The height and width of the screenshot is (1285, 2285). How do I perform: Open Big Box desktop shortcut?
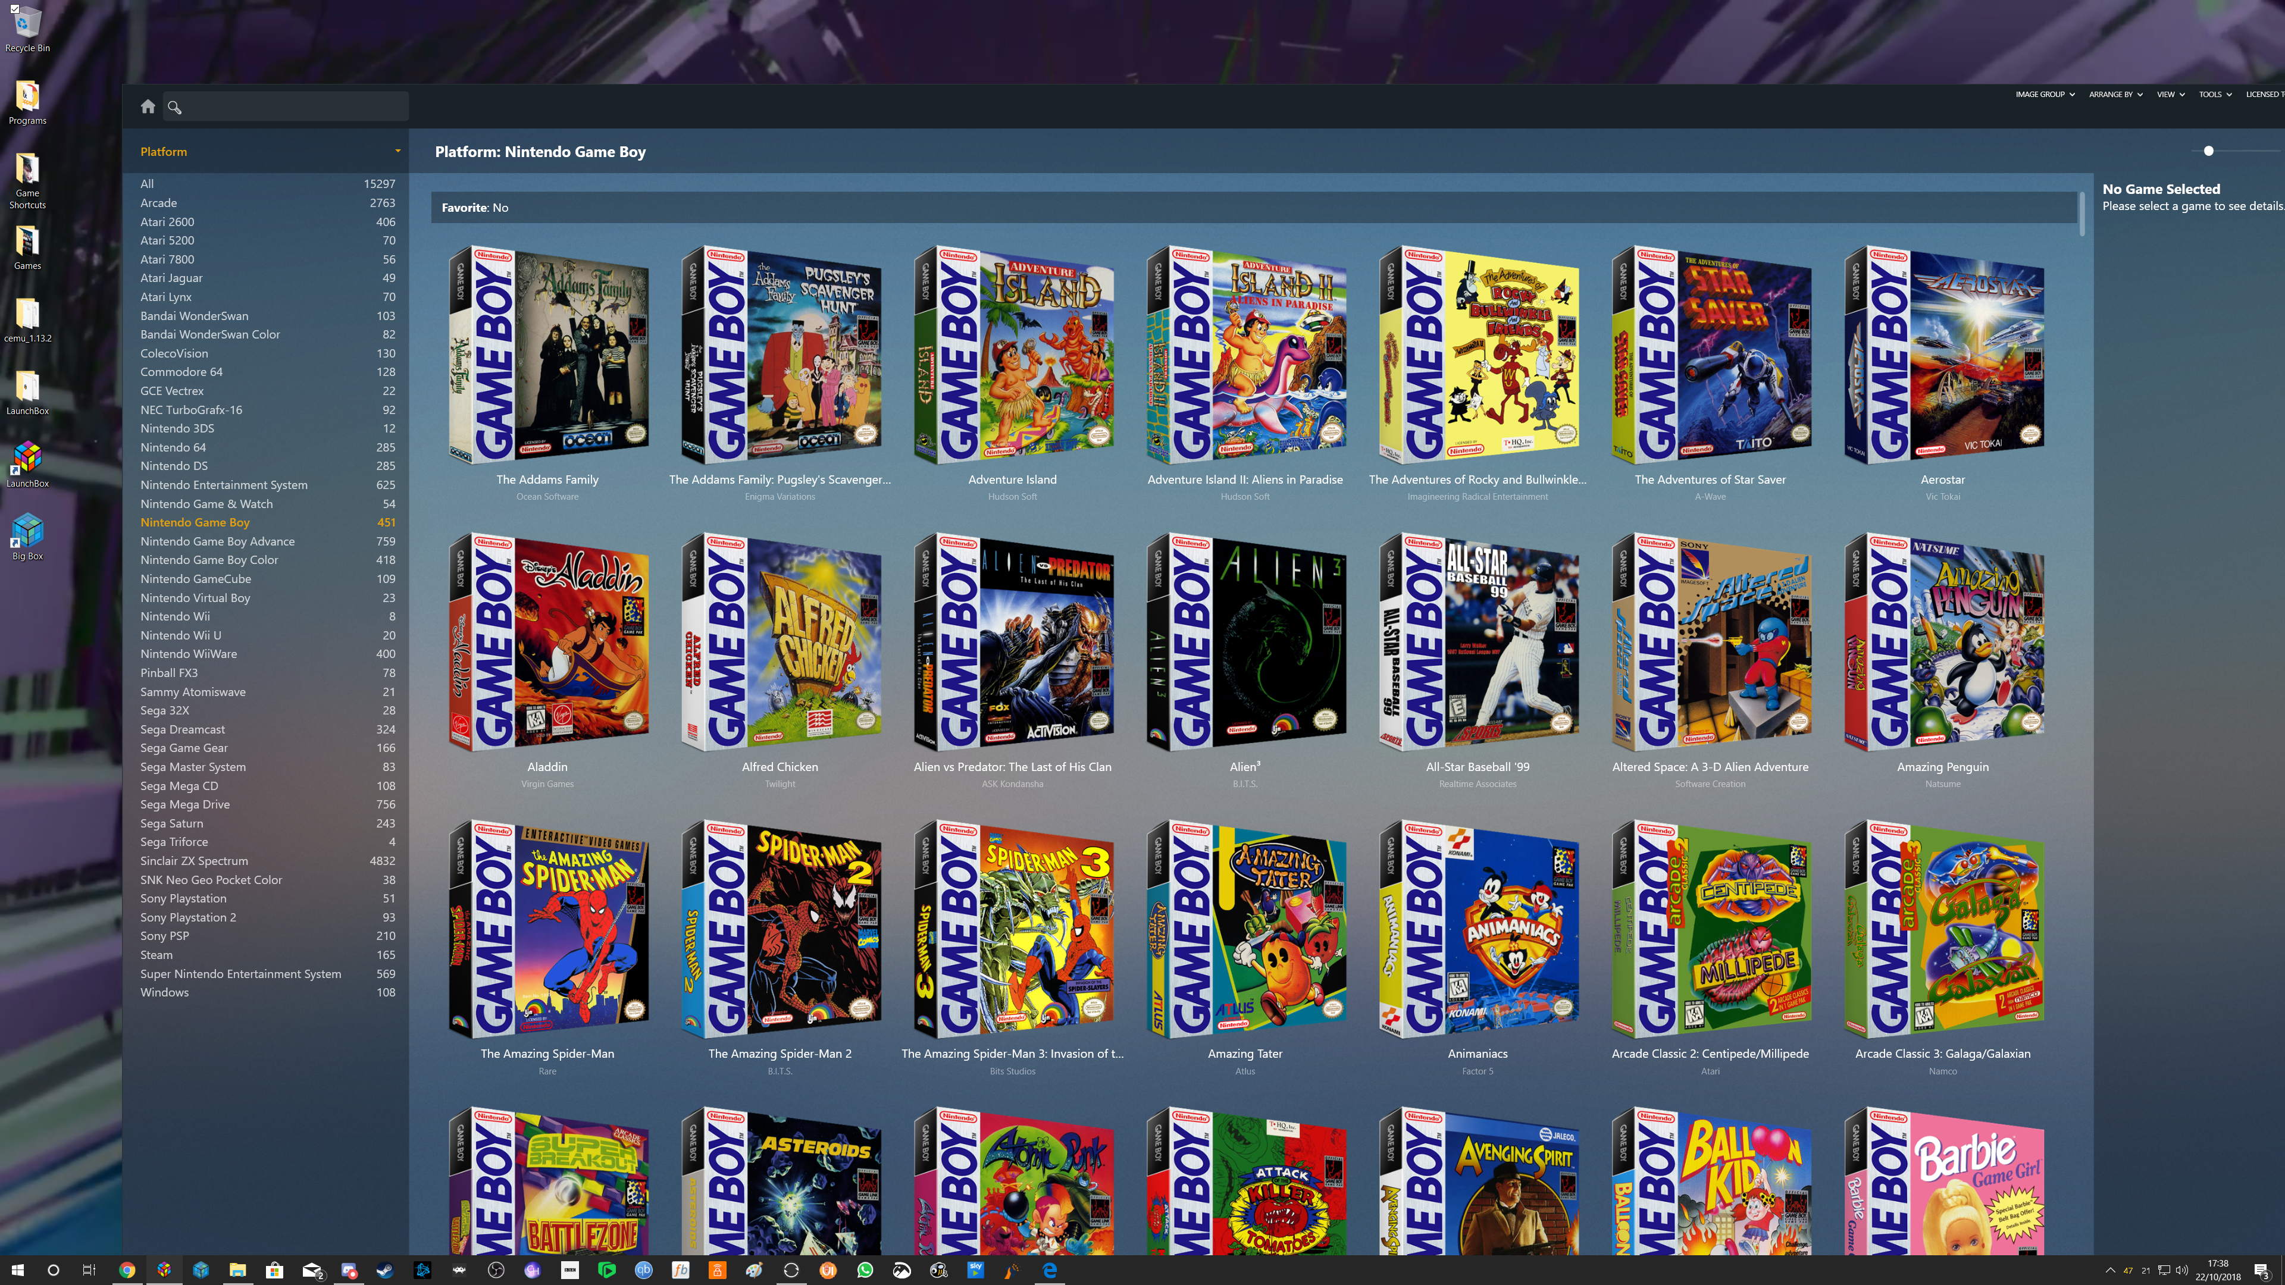(x=27, y=537)
